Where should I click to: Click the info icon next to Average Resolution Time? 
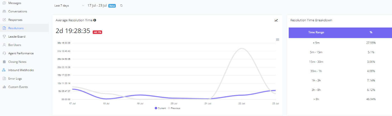coord(95,20)
